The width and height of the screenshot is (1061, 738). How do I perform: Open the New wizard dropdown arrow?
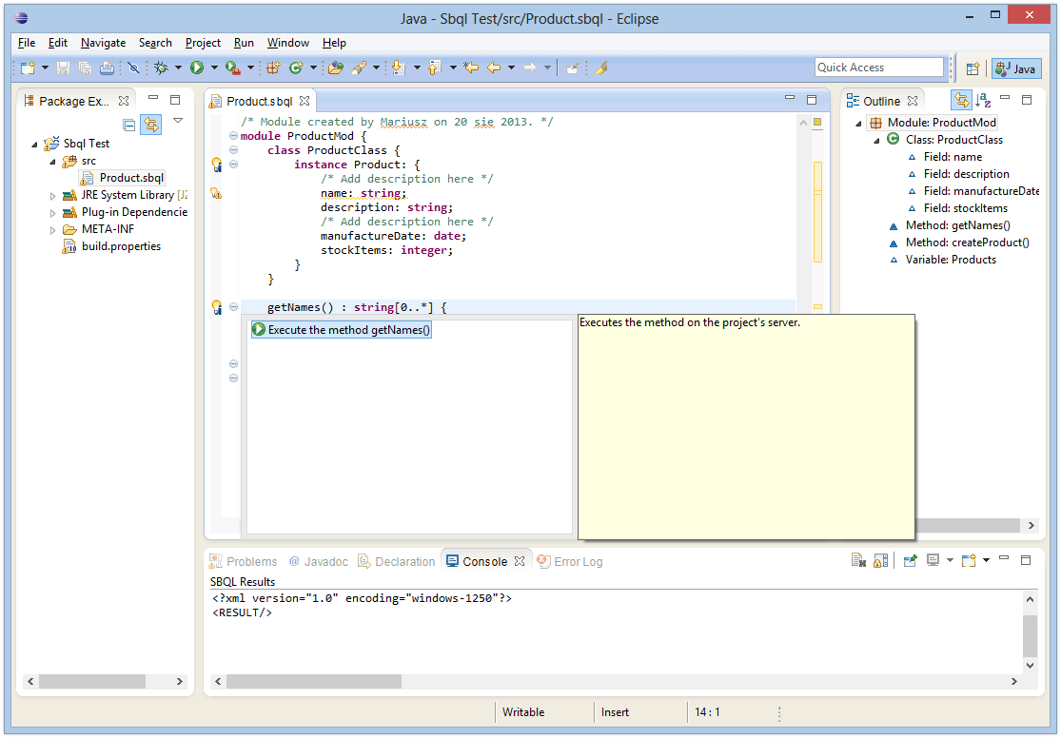click(x=45, y=68)
